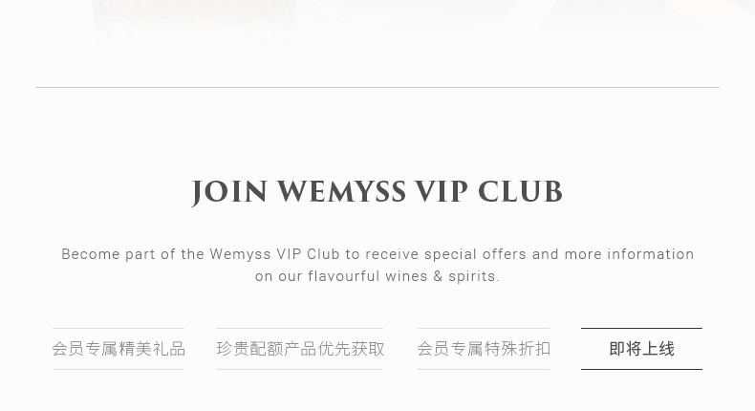Image resolution: width=755 pixels, height=411 pixels.
Task: Click the word Club in the description paragraph
Action: [x=323, y=254]
